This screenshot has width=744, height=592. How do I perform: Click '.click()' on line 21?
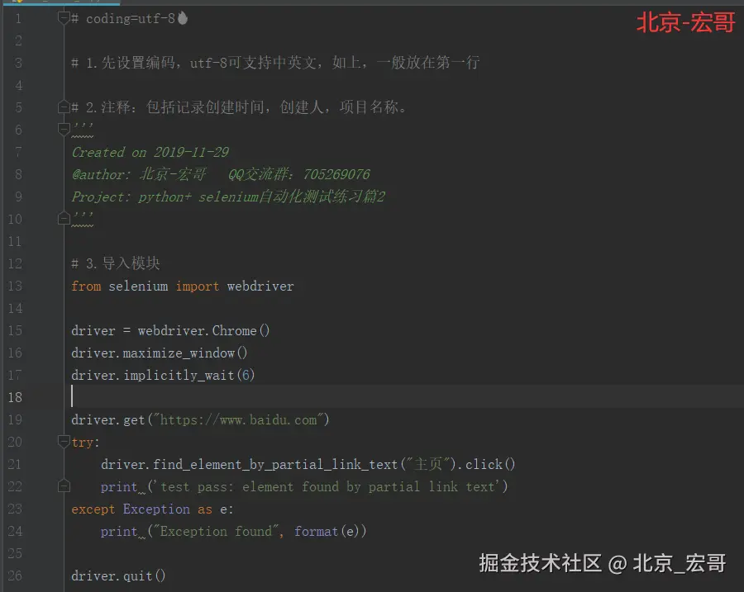point(487,465)
